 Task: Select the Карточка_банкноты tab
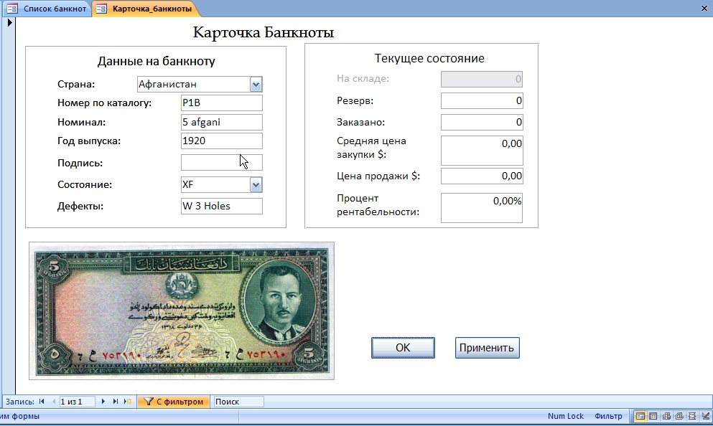click(x=145, y=9)
